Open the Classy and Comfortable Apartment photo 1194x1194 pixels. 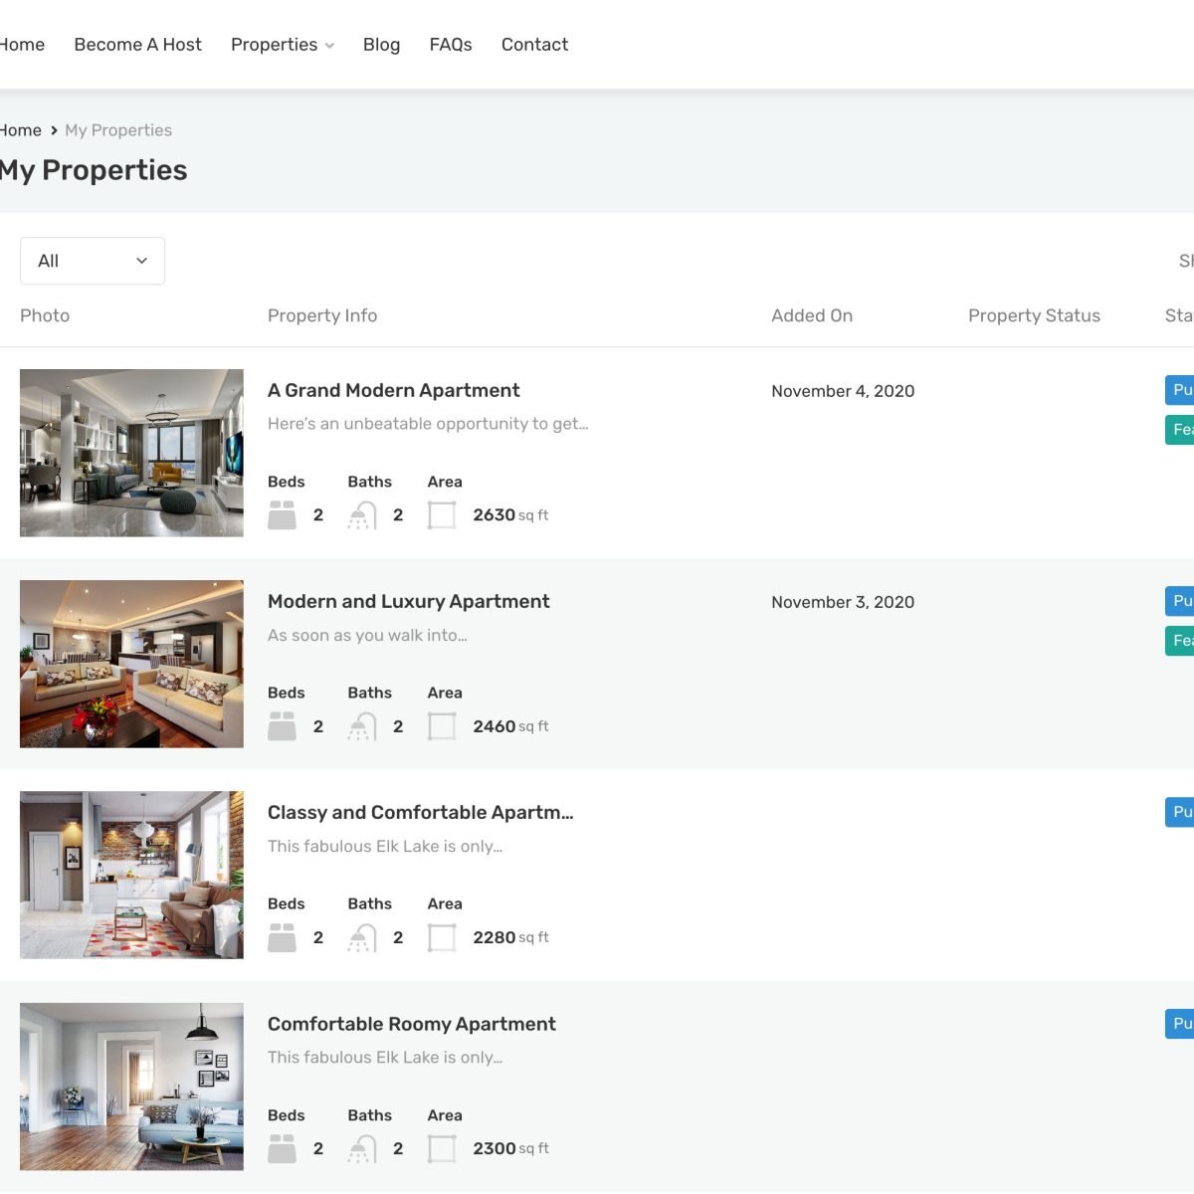(131, 875)
